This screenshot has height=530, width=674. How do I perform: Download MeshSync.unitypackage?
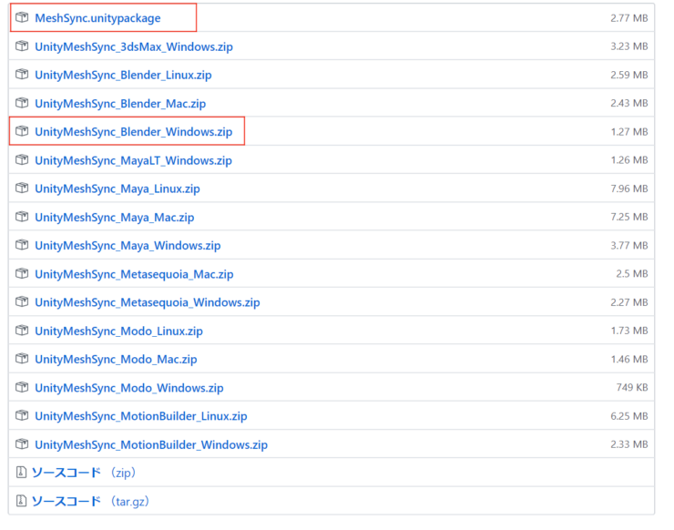coord(97,18)
